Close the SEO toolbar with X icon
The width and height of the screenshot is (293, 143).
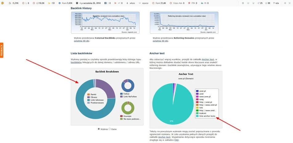[290, 3]
